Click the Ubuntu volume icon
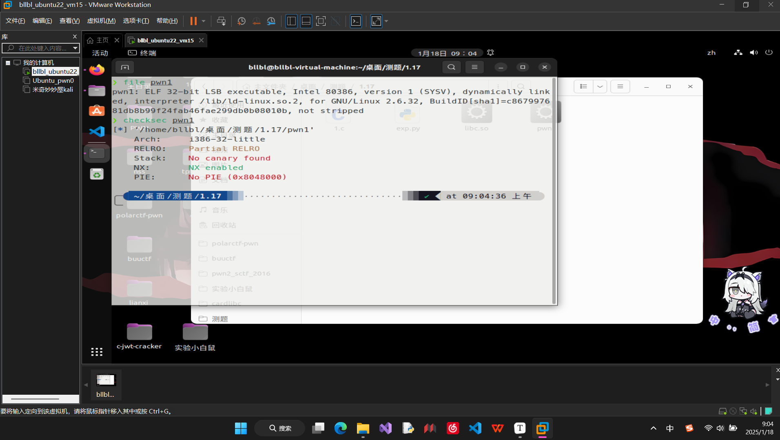The width and height of the screenshot is (780, 440). [753, 53]
